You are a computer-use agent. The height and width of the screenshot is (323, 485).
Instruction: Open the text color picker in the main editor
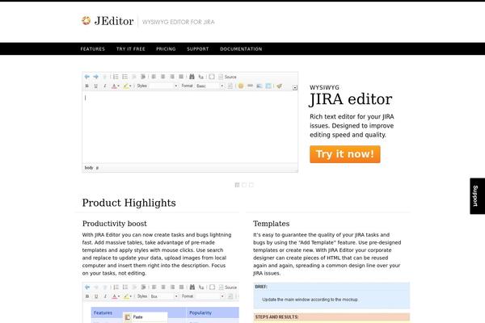116,86
